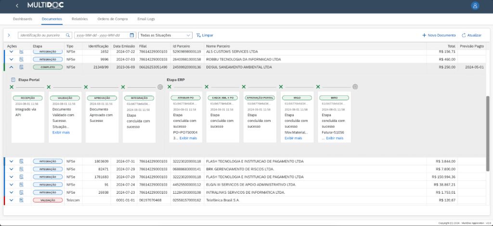The width and height of the screenshot is (493, 226).
Task: Open the Ordens de Compra tab
Action: click(112, 19)
